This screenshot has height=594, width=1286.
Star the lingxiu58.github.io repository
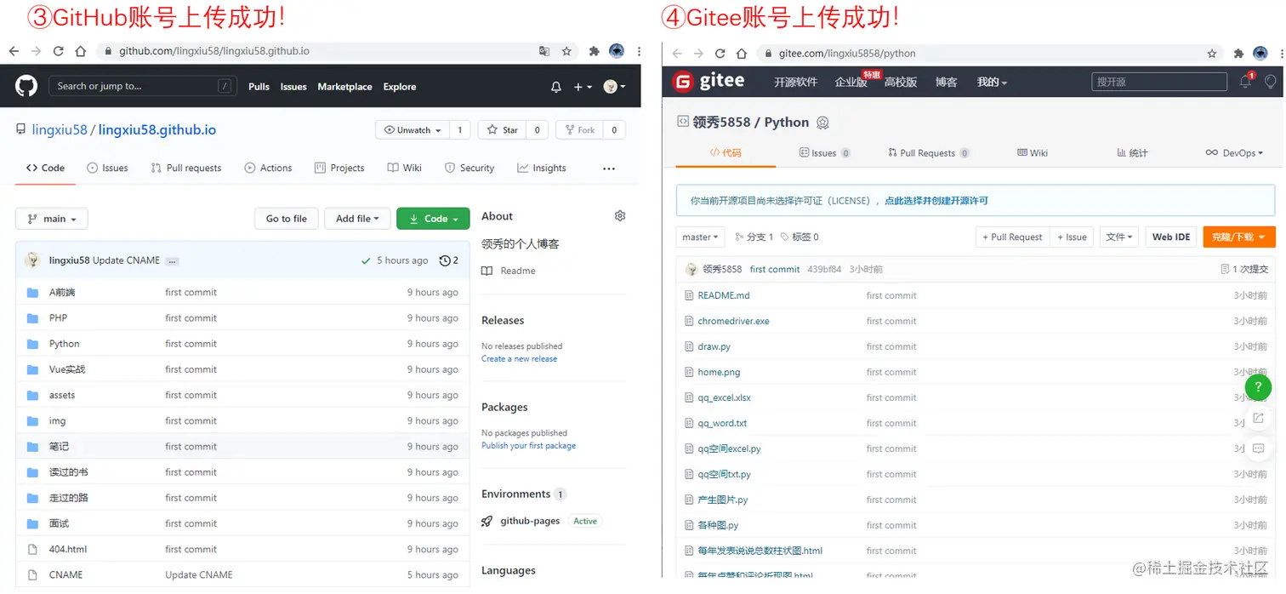[x=503, y=130]
